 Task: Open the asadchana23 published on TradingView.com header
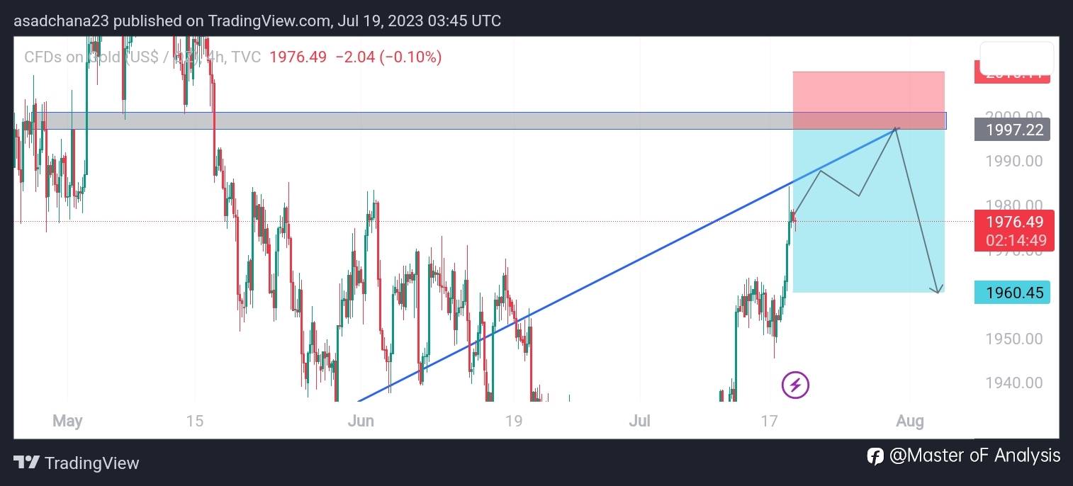click(x=257, y=21)
